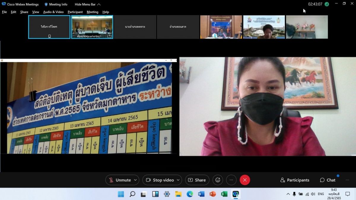Stop video camera
Screen dimensions: 356x200
160,180
